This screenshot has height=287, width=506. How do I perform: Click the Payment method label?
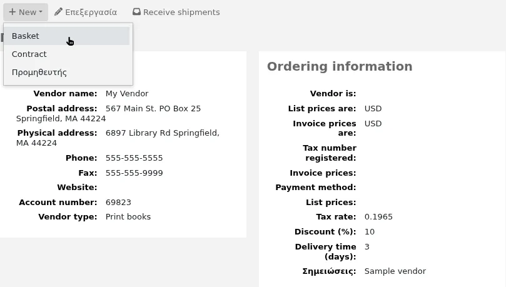pos(316,188)
